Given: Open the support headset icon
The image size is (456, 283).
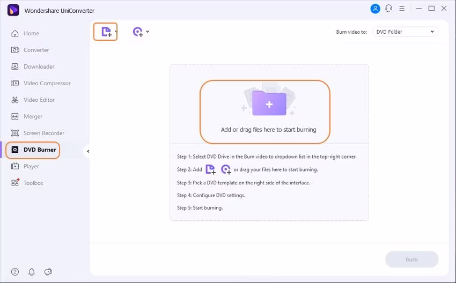Looking at the screenshot, I should 389,9.
